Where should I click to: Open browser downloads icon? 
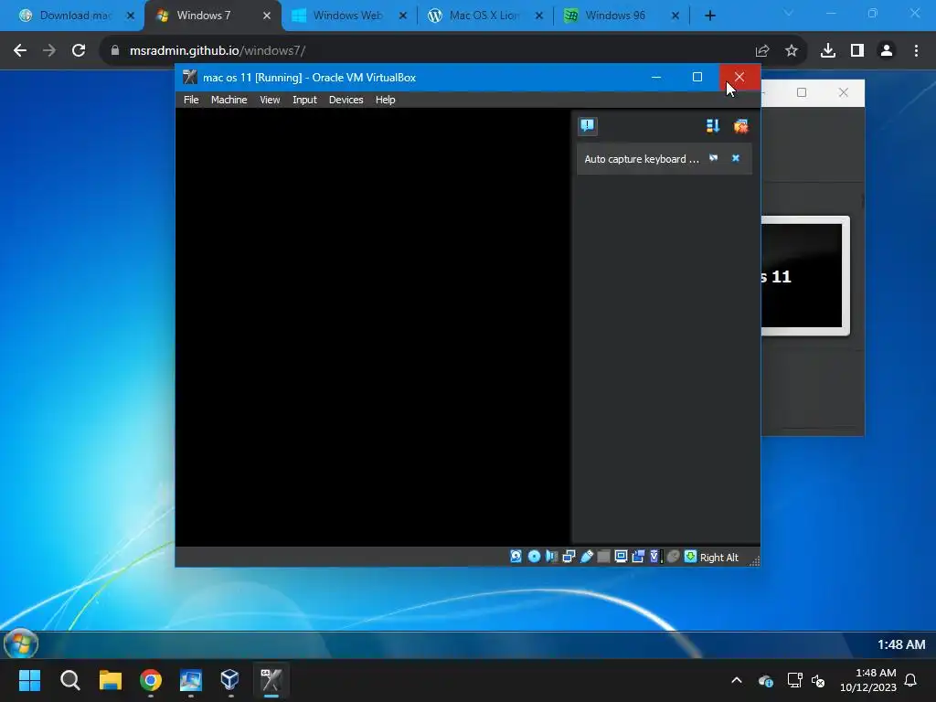828,51
